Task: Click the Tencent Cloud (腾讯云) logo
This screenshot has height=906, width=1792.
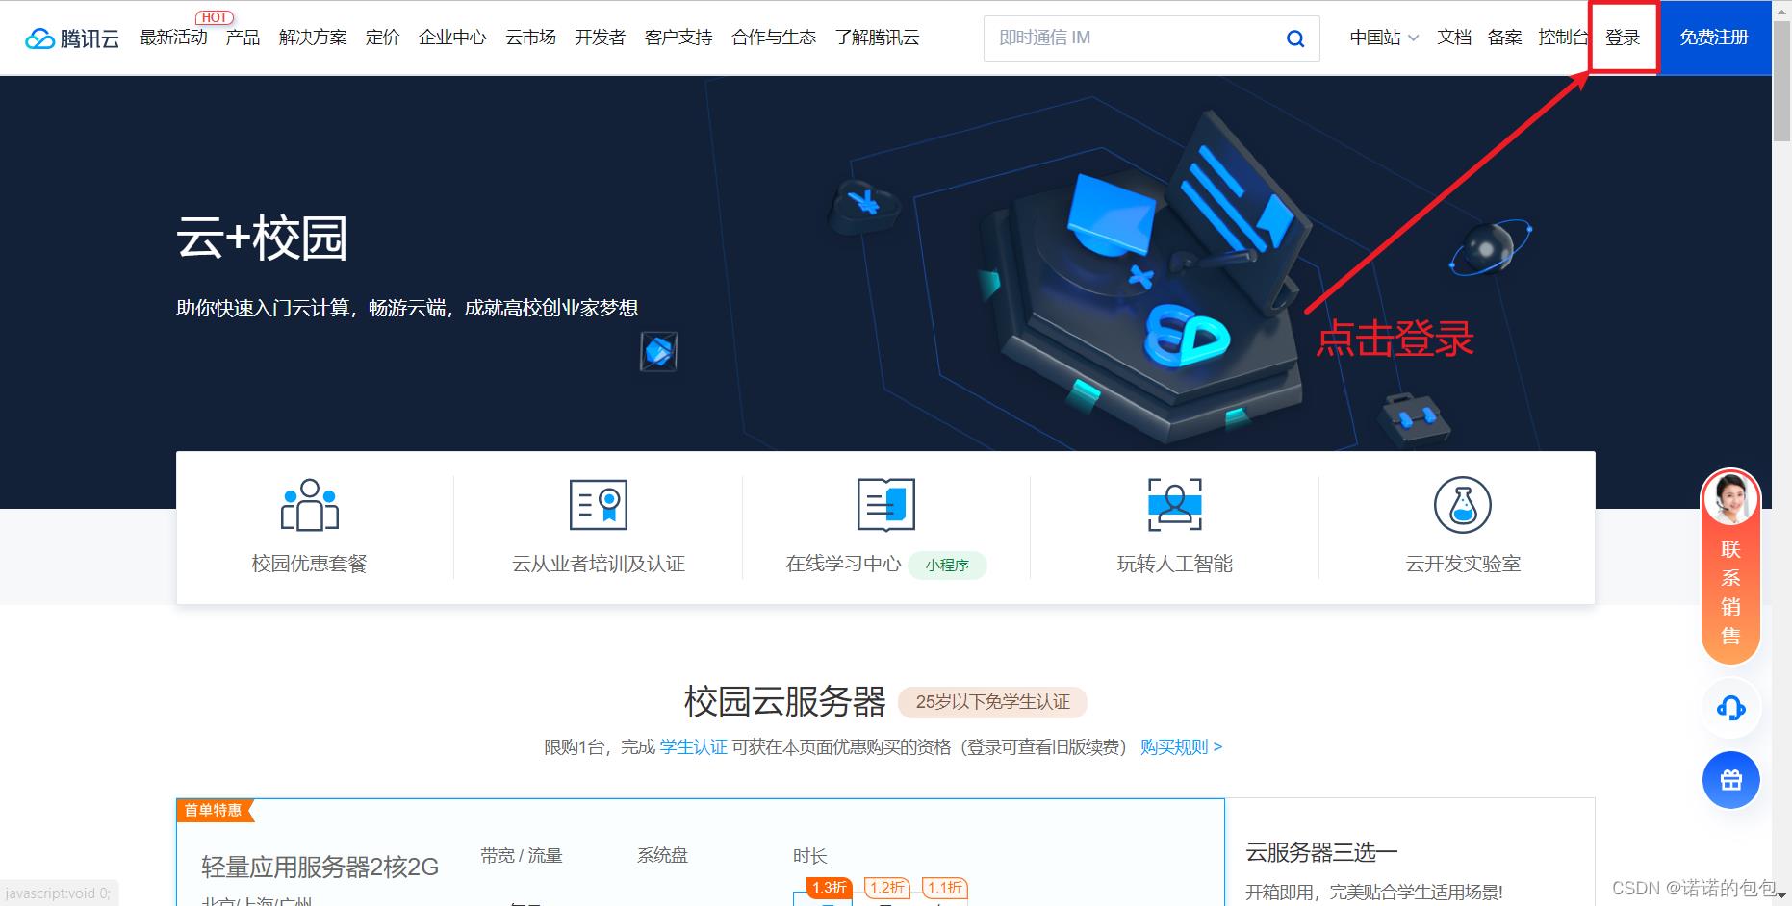Action: (x=72, y=38)
